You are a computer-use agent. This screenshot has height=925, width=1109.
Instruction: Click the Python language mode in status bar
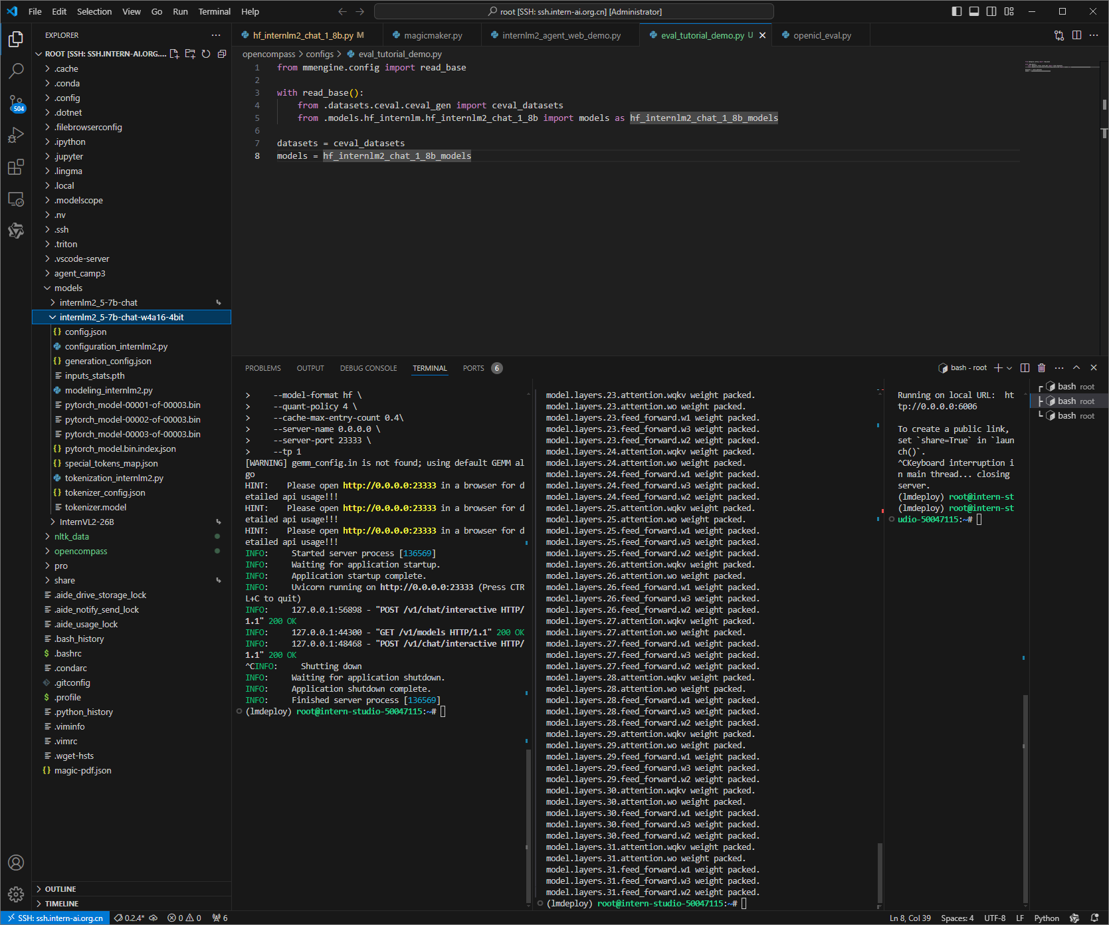click(1047, 918)
